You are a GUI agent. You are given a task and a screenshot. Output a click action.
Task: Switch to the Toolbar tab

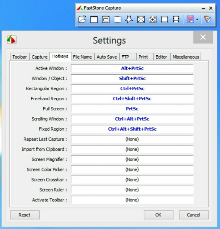20,57
